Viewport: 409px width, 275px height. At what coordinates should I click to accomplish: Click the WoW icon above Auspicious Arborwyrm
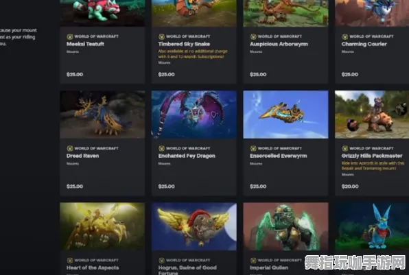253,36
